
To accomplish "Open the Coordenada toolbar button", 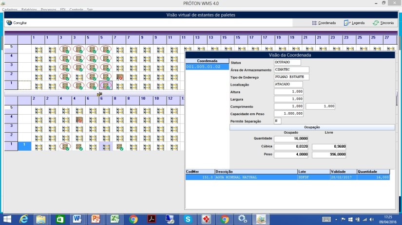I will (x=324, y=23).
